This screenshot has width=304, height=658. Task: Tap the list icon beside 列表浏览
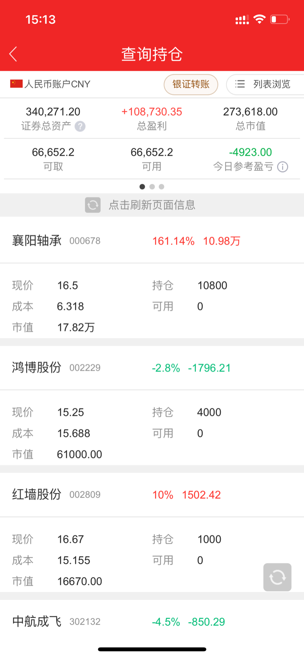[240, 84]
